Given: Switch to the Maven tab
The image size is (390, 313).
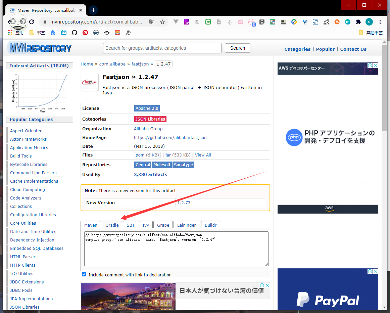Looking at the screenshot, I should click(91, 225).
